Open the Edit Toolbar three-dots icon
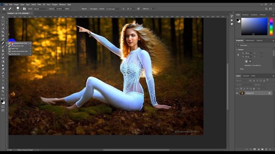275x154 pixels. pyautogui.click(x=3, y=95)
